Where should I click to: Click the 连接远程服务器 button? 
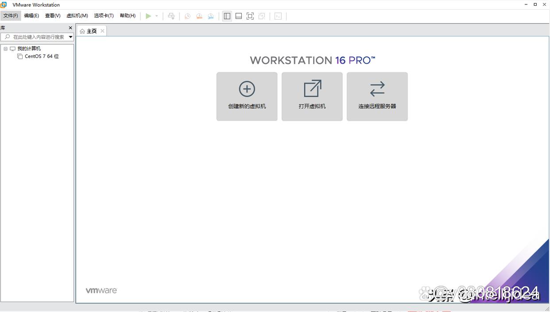tap(377, 97)
